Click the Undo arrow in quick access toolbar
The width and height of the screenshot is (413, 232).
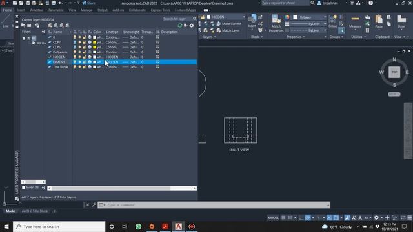[x=60, y=3]
